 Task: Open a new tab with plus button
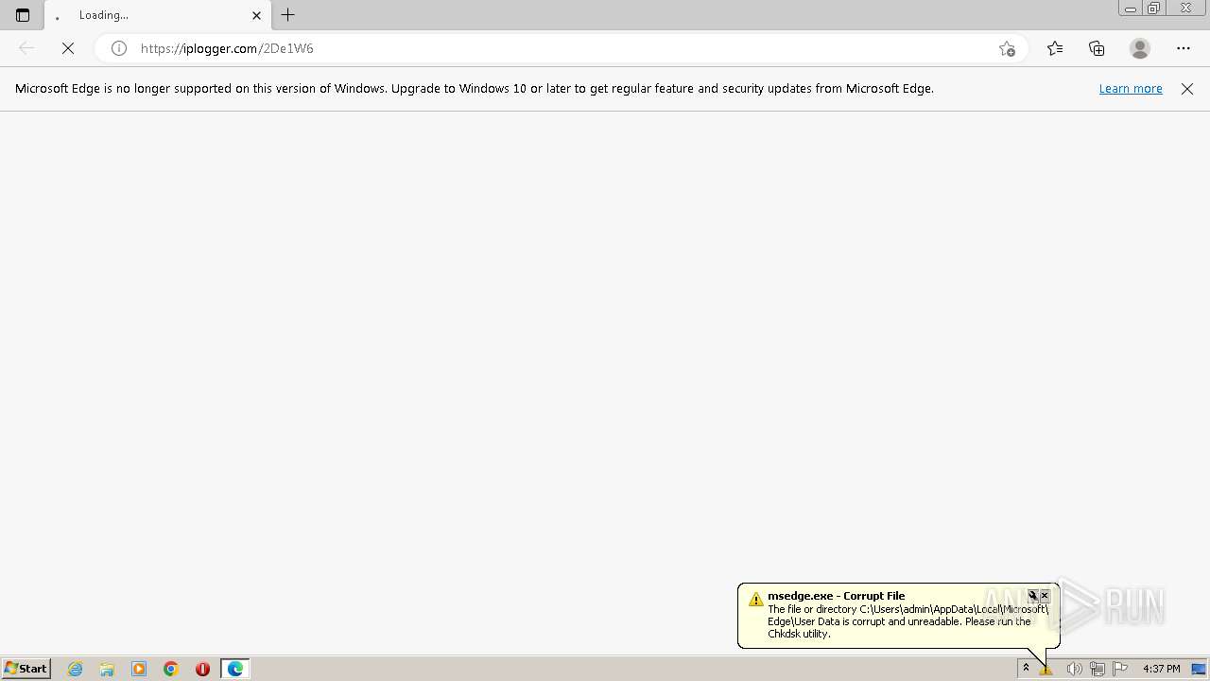click(288, 15)
